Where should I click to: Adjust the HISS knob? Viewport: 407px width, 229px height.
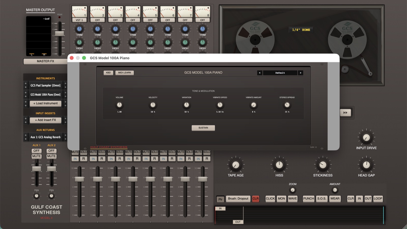pos(279,165)
